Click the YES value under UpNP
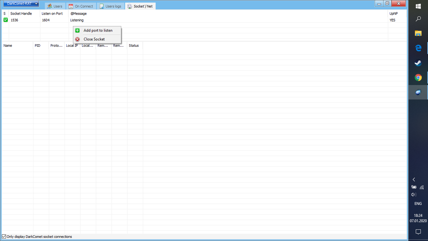The height and width of the screenshot is (241, 428). pyautogui.click(x=392, y=20)
